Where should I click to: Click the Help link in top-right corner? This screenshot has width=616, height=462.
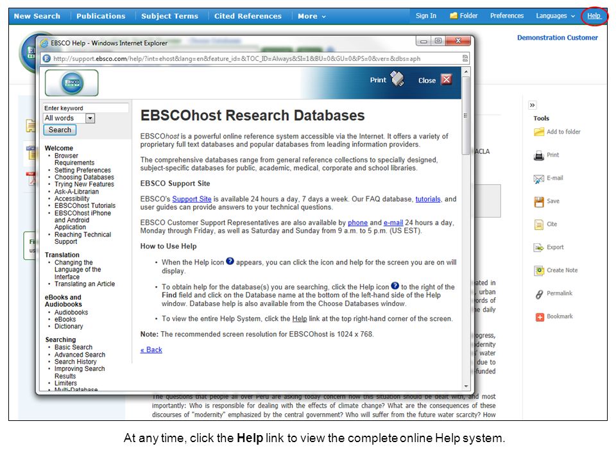pyautogui.click(x=594, y=15)
